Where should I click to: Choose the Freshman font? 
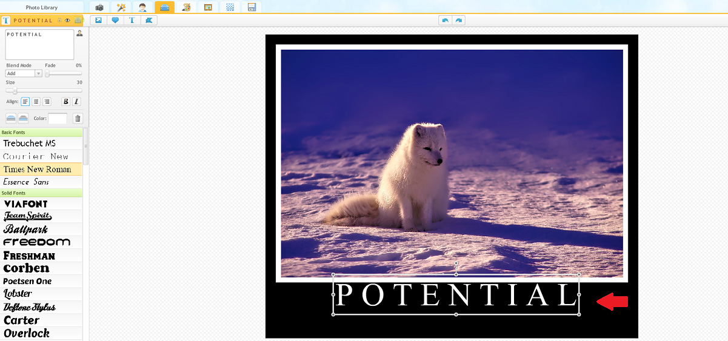pos(29,256)
